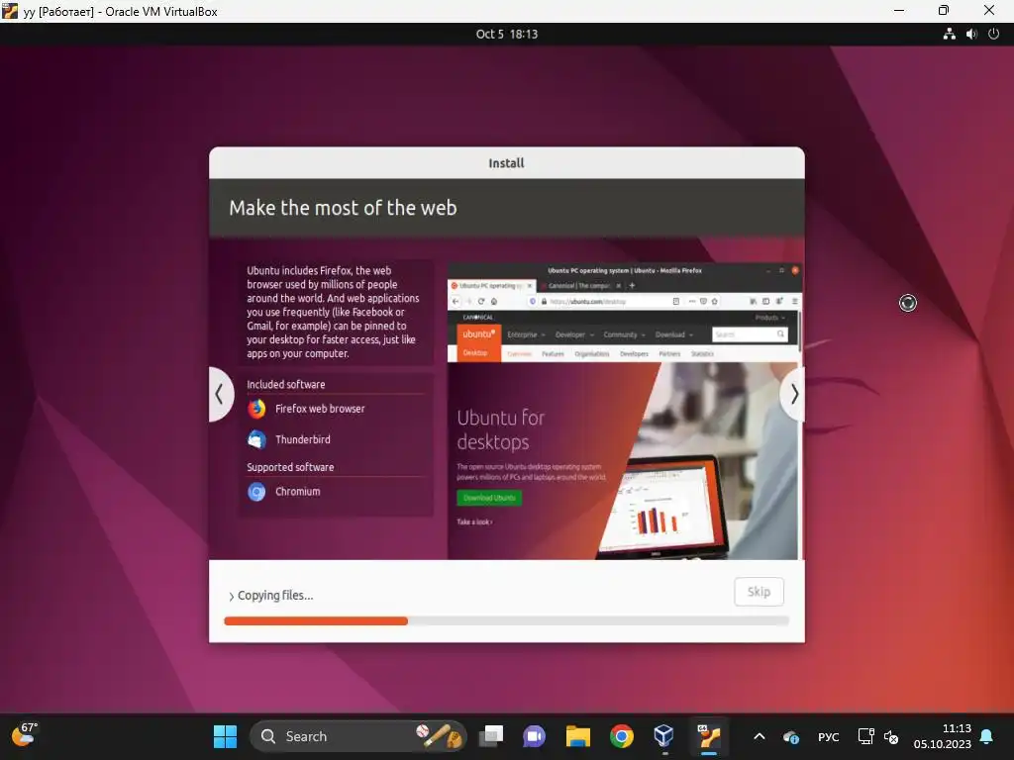Open Task View on the taskbar

tap(491, 736)
